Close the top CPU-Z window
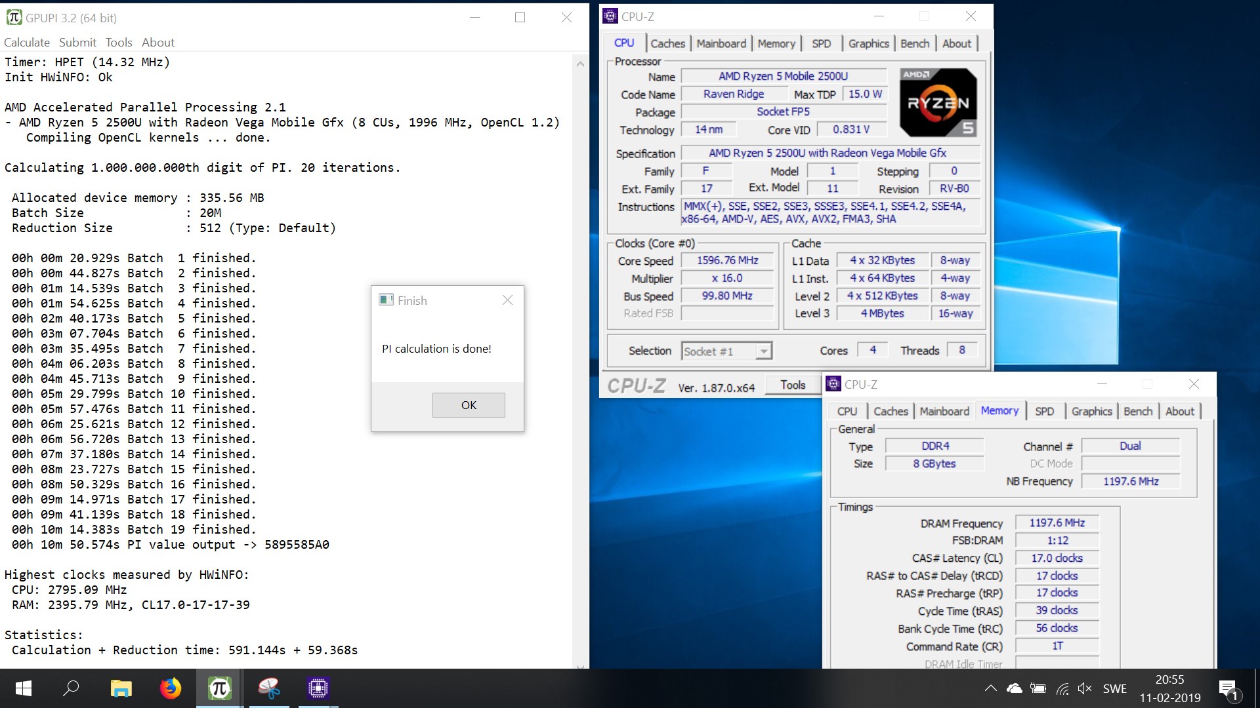The width and height of the screenshot is (1260, 708). pos(971,16)
